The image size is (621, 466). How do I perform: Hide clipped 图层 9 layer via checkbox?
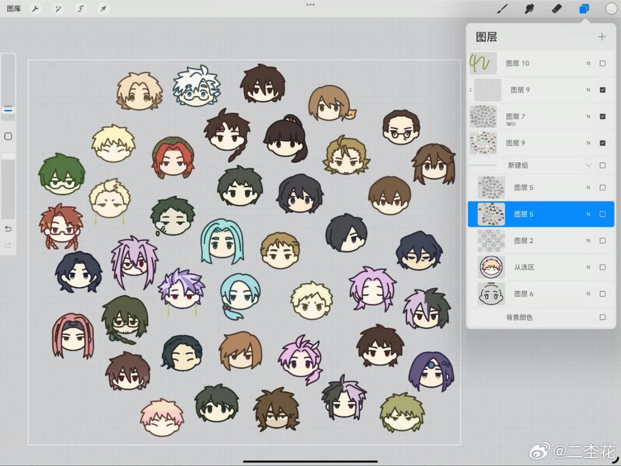point(602,90)
